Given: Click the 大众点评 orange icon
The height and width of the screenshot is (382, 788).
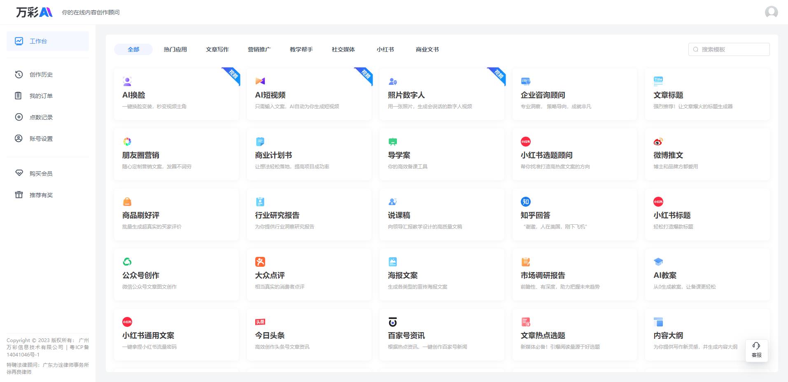Looking at the screenshot, I should (260, 262).
